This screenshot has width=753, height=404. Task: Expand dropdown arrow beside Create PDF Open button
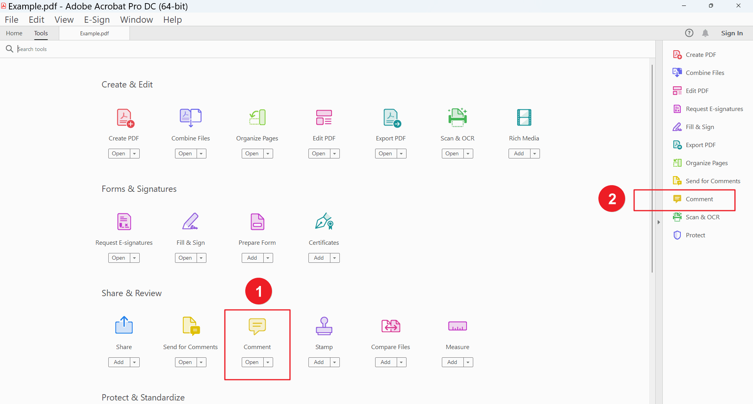(x=135, y=153)
